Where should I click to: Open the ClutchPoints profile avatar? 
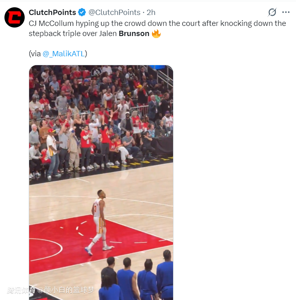(x=15, y=17)
